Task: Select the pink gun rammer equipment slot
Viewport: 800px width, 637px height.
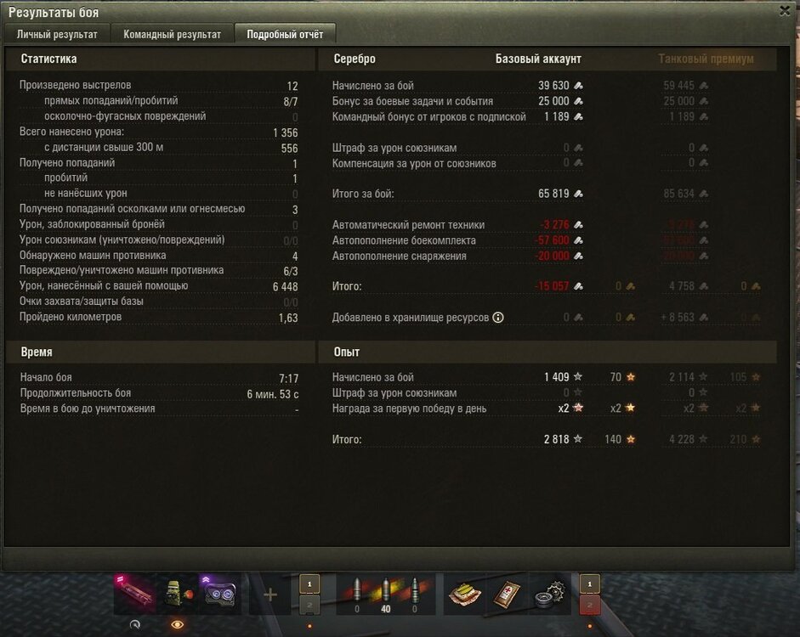Action: [135, 594]
